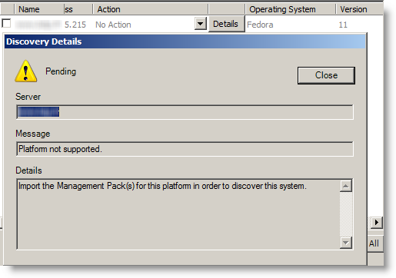Click the scroll up arrow in Details box
The width and height of the screenshot is (396, 278).
[346, 186]
